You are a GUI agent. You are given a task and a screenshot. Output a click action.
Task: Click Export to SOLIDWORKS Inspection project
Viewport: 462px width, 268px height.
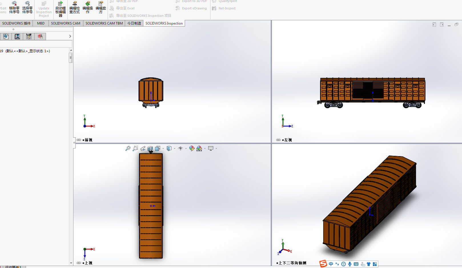point(140,16)
